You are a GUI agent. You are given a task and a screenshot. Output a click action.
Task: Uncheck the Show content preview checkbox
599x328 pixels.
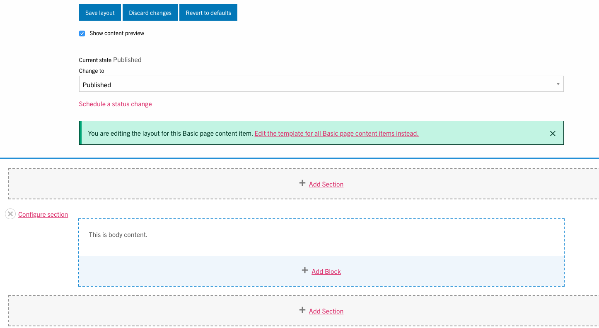coord(82,34)
